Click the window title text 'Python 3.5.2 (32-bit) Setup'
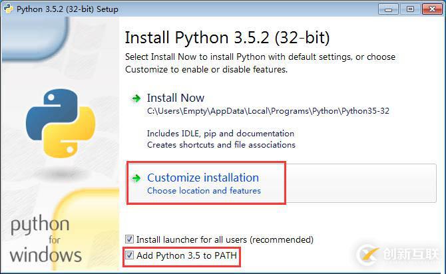 point(67,9)
